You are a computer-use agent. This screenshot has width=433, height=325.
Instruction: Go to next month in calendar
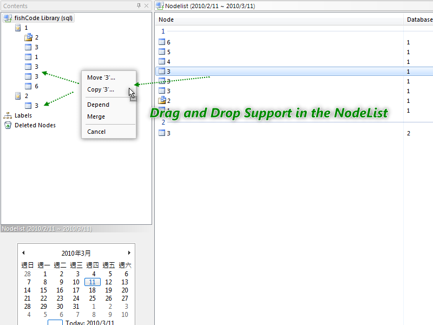129,252
